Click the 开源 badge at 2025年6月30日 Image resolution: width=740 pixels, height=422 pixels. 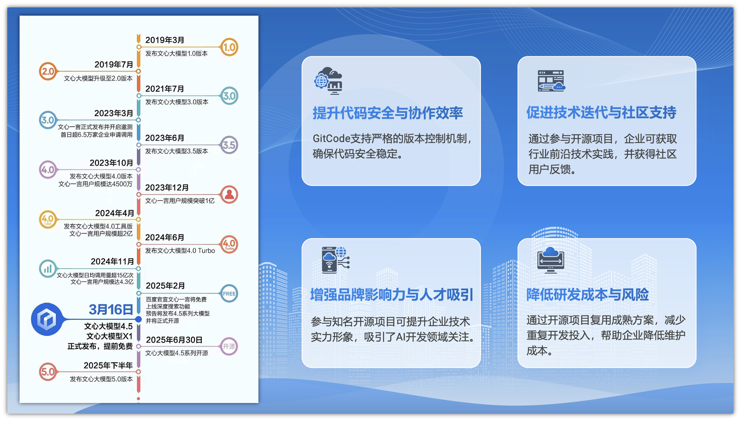tap(229, 346)
